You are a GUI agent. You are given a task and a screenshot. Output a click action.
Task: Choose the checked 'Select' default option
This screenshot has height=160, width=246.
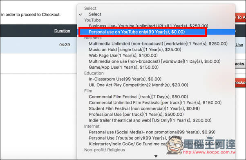pyautogui.click(x=95, y=14)
